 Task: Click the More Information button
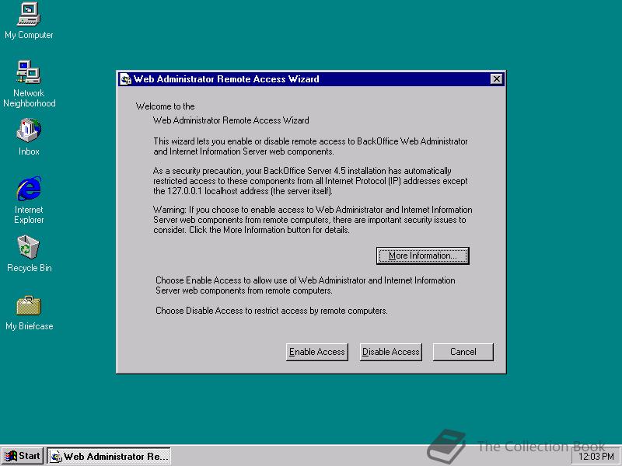(x=422, y=256)
